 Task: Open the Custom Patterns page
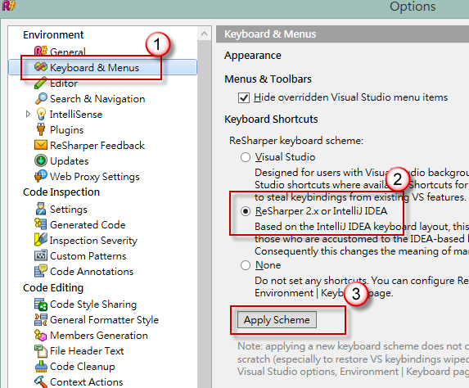pyautogui.click(x=88, y=256)
